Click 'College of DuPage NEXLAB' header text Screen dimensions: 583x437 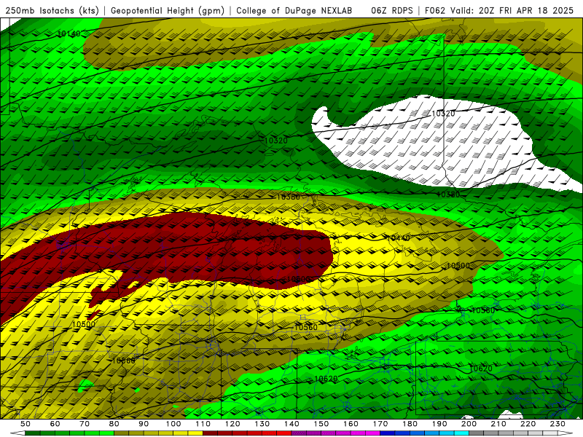[x=294, y=10]
